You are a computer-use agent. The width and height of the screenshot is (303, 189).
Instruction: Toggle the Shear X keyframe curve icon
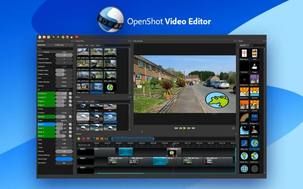point(71,132)
